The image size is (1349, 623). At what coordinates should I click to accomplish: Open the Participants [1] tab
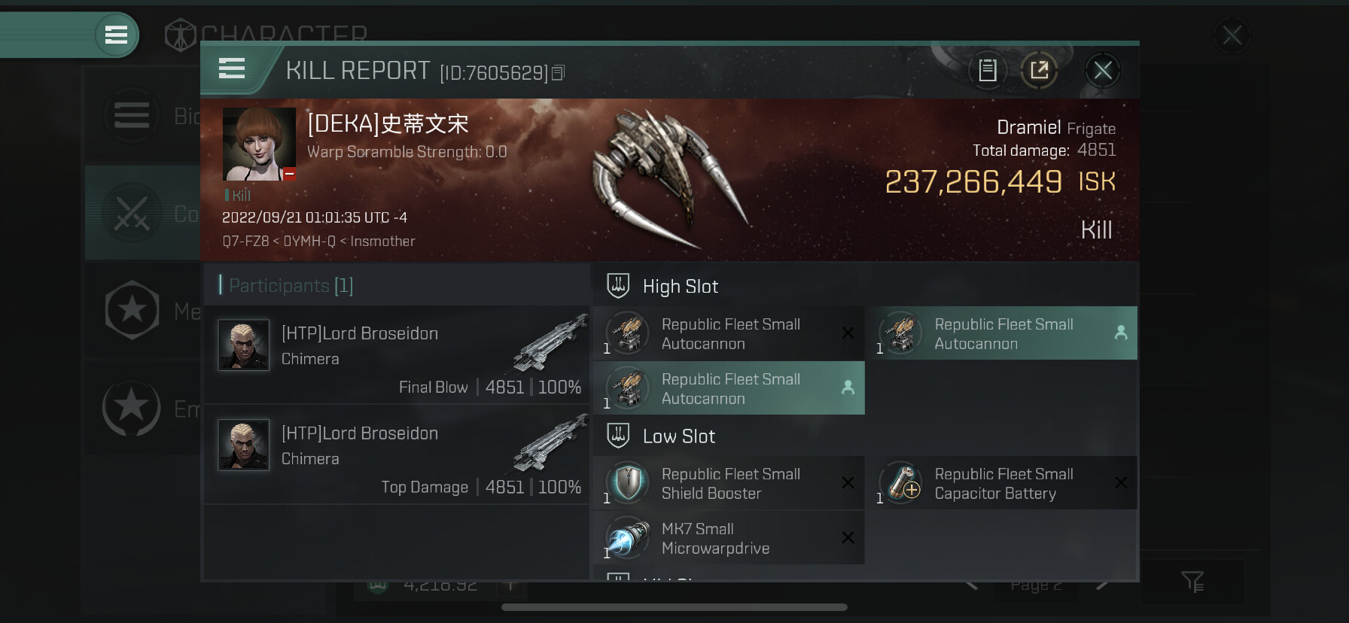(x=286, y=285)
